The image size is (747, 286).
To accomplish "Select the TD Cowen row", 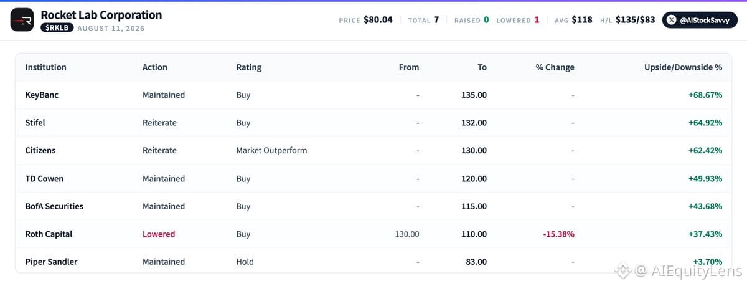I will (x=374, y=178).
